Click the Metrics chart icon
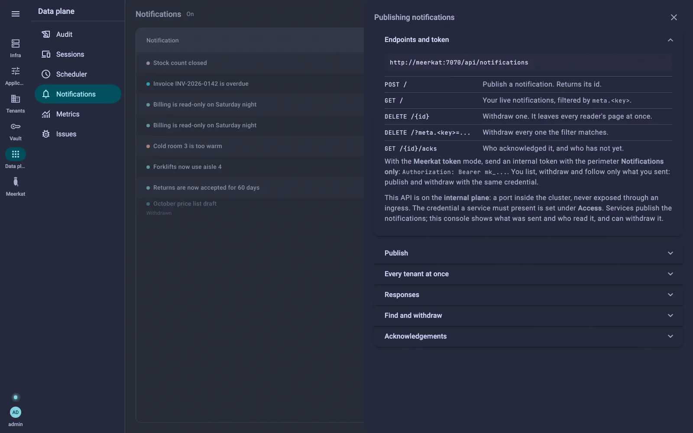693x433 pixels. tap(46, 114)
